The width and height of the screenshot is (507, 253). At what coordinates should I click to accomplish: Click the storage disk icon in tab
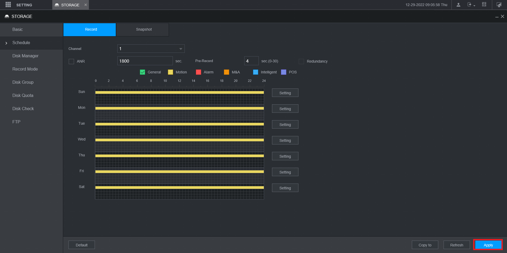point(57,5)
